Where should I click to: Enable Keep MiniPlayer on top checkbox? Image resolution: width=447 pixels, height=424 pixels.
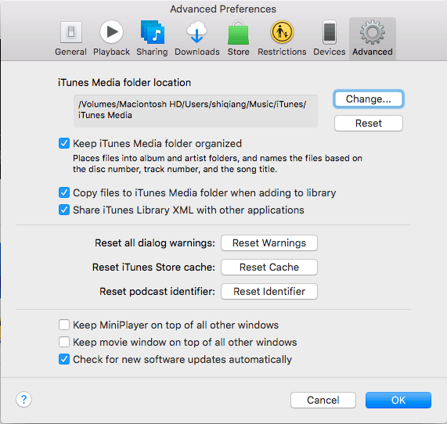tap(64, 325)
